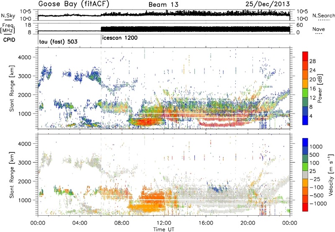The height and width of the screenshot is (232, 335).
Task: Click the "04:00" time axis tick
Action: coord(80,223)
